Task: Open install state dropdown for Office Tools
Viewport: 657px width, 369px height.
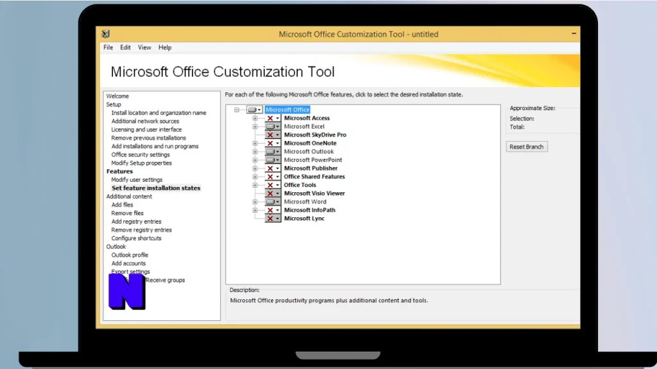Action: (273, 185)
